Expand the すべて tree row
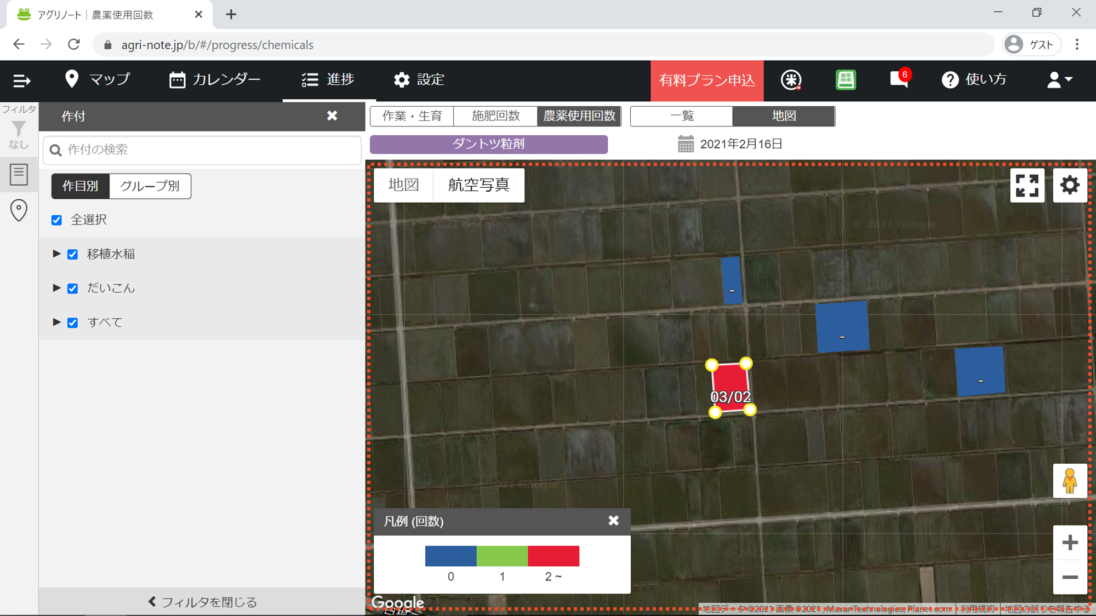This screenshot has height=616, width=1096. click(56, 322)
